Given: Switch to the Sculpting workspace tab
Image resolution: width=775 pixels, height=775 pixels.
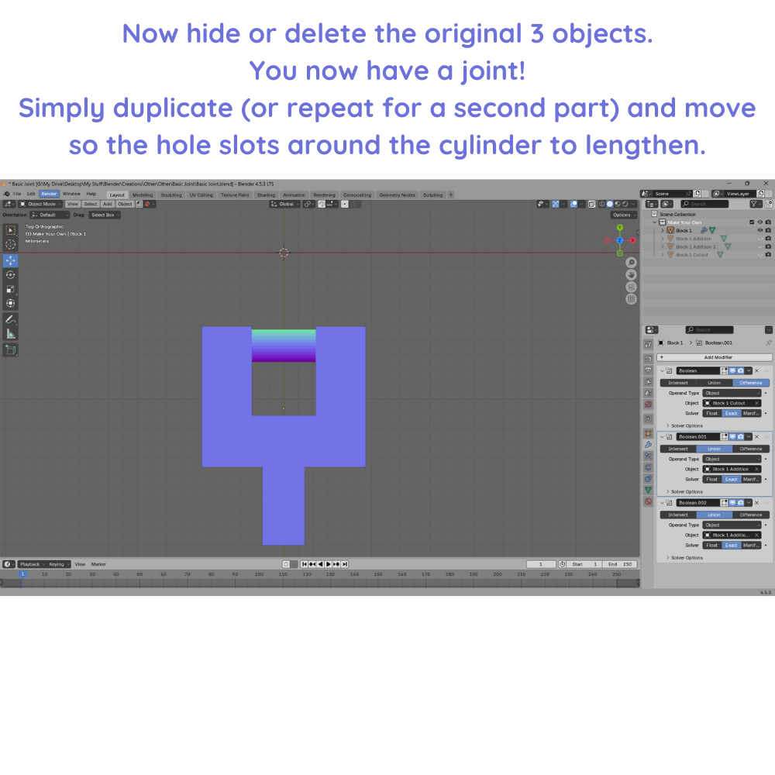Looking at the screenshot, I should click(171, 195).
